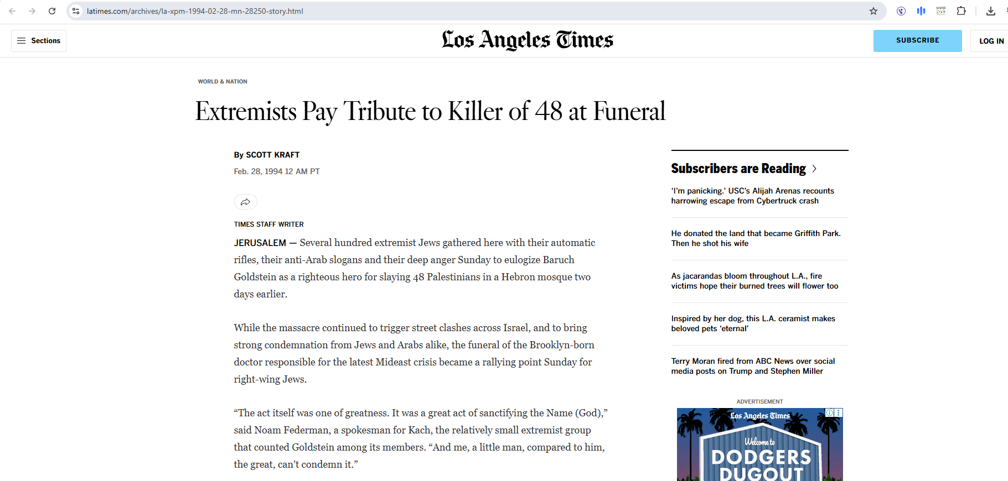The height and width of the screenshot is (481, 1008).
Task: Go to Los Angeles Times homepage logo
Action: pos(528,40)
